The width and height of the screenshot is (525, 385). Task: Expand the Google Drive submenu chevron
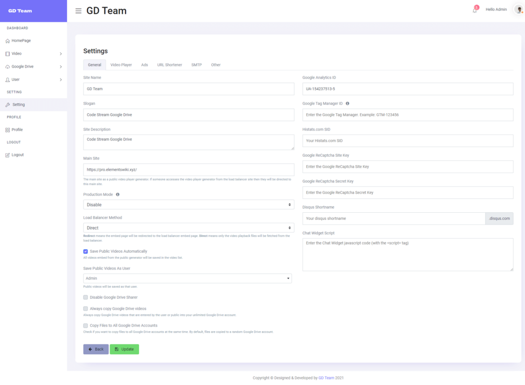60,67
